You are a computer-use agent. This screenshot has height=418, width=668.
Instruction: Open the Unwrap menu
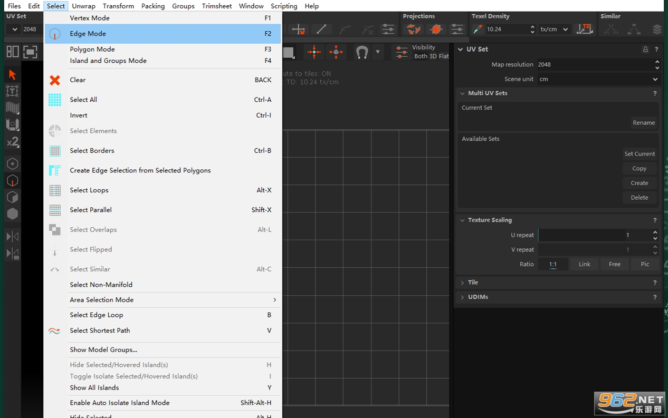[x=83, y=6]
